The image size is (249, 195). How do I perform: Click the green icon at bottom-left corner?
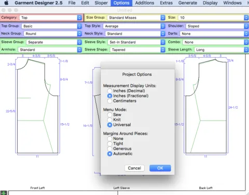[3, 192]
